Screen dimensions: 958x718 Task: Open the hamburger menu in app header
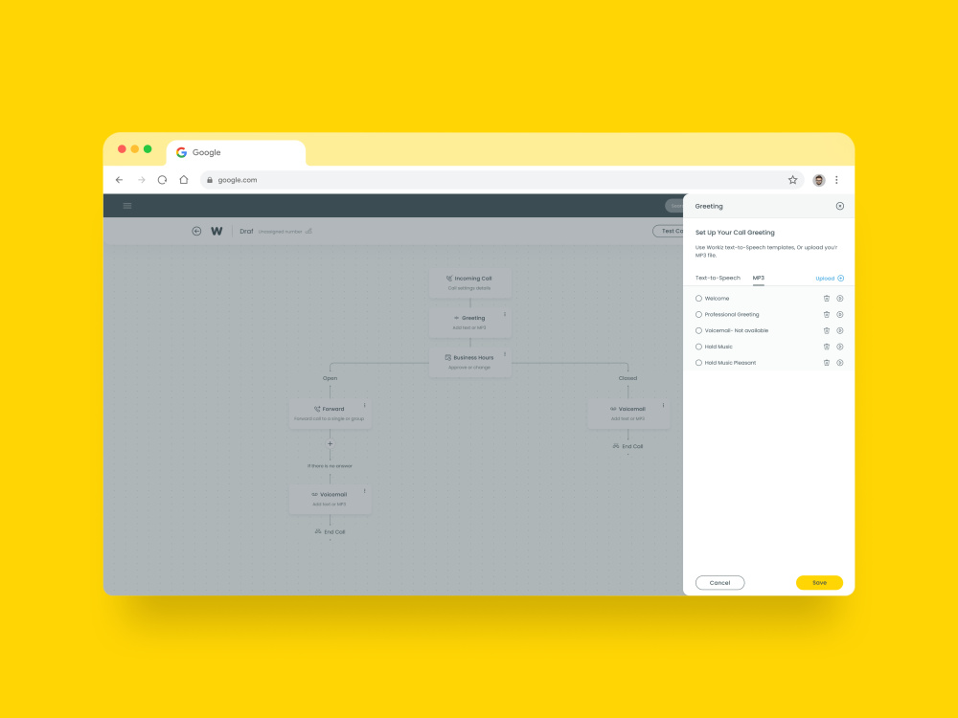(x=127, y=206)
